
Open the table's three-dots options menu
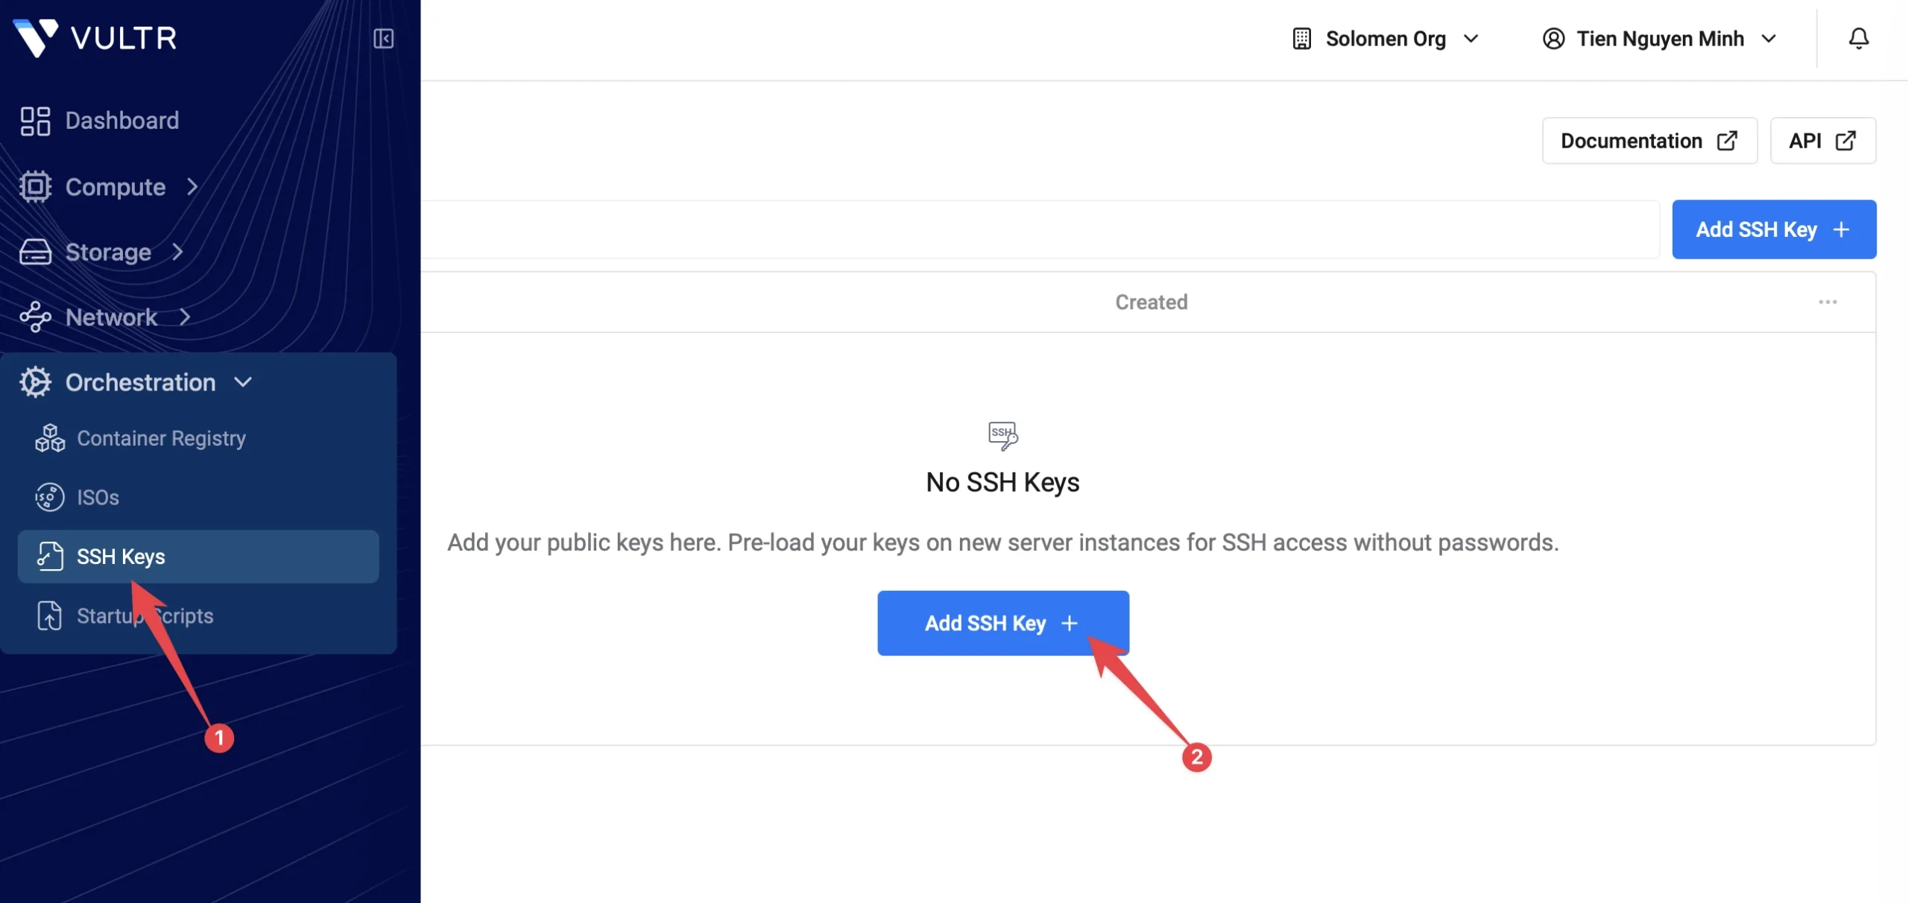(x=1828, y=302)
